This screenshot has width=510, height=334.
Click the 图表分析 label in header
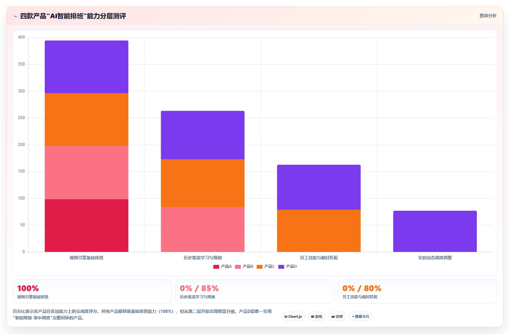488,16
